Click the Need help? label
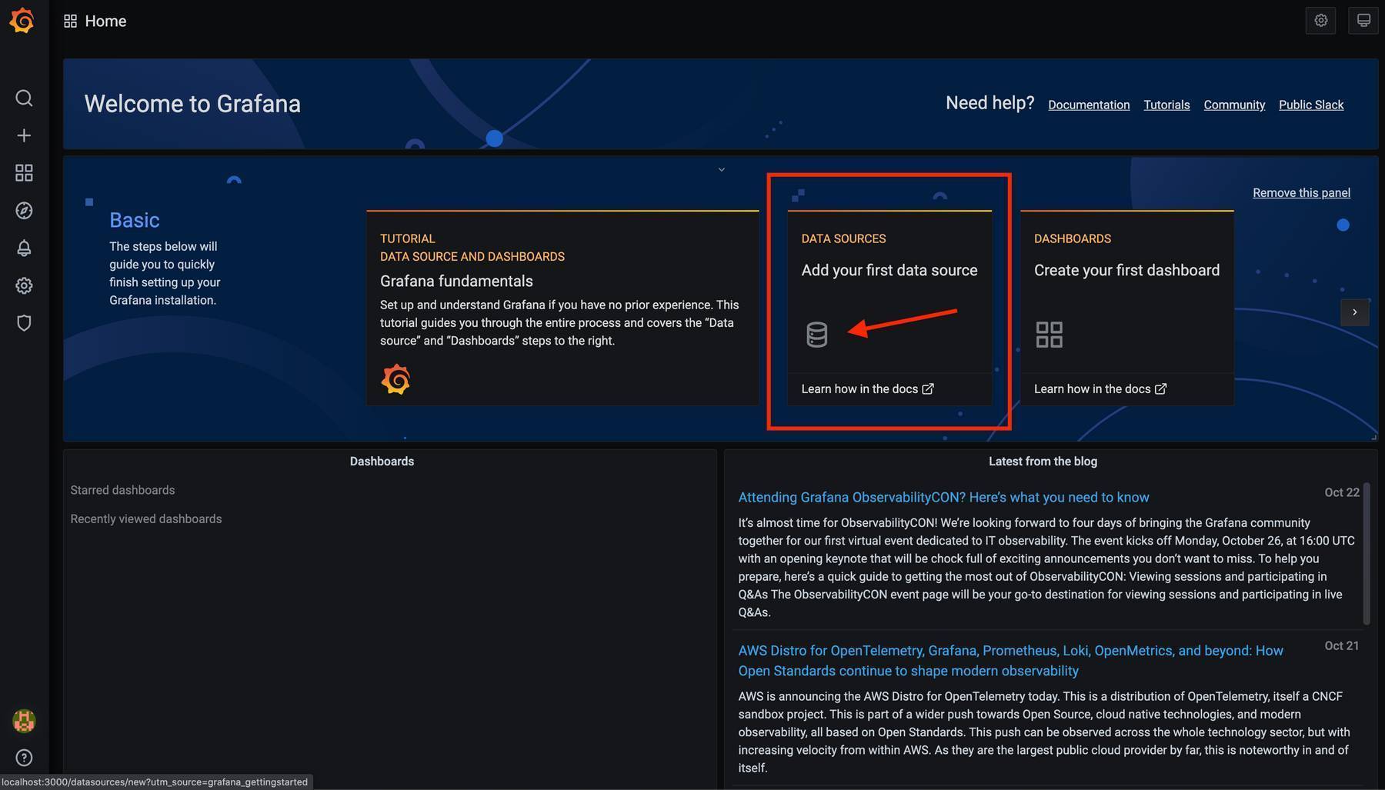The width and height of the screenshot is (1385, 790). tap(990, 103)
